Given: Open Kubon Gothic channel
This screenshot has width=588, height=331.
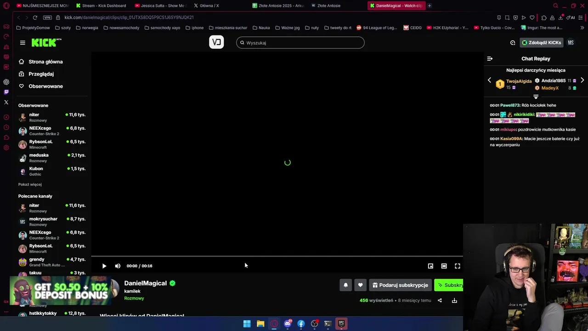Looking at the screenshot, I should (51, 171).
